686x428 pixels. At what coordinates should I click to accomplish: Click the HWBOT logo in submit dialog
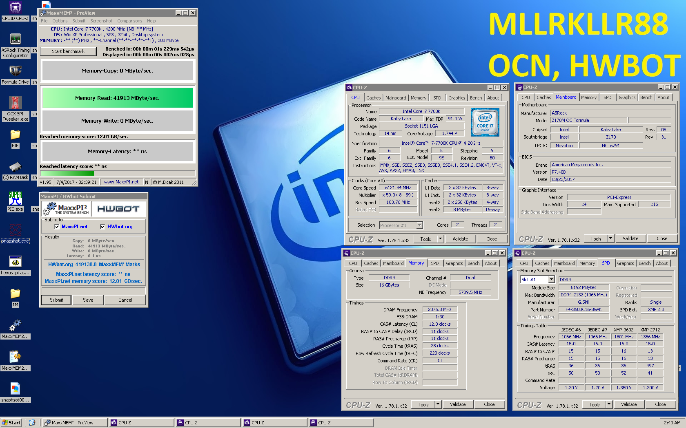[x=118, y=209]
